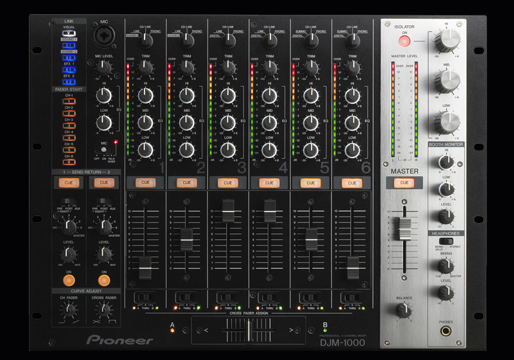Click the channel 4 TRIM knob
This screenshot has width=514, height=360.
point(269,68)
